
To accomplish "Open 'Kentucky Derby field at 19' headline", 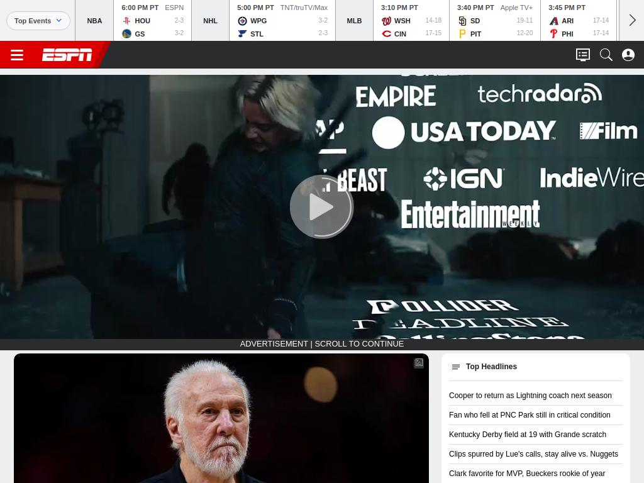I will tap(528, 435).
